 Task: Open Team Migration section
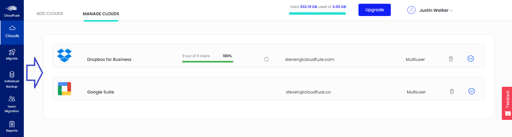12,104
